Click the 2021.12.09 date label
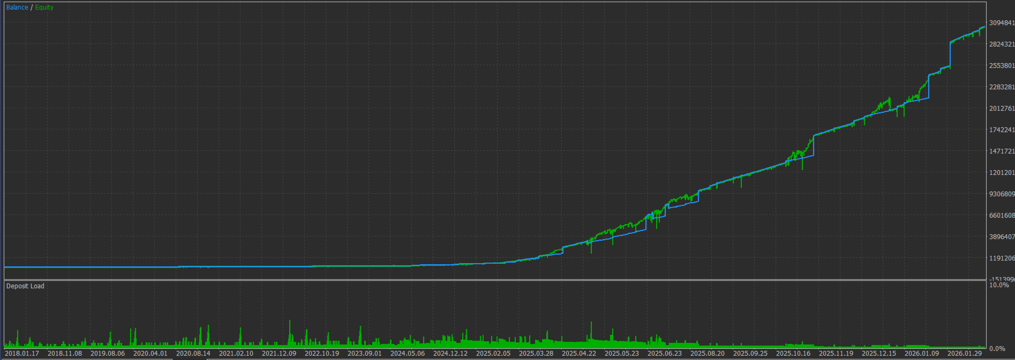This screenshot has height=360, width=1015. pos(279,354)
